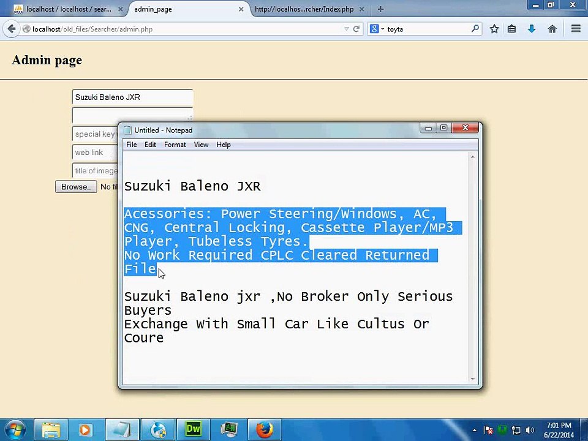Minimize the Notepad window

[428, 128]
